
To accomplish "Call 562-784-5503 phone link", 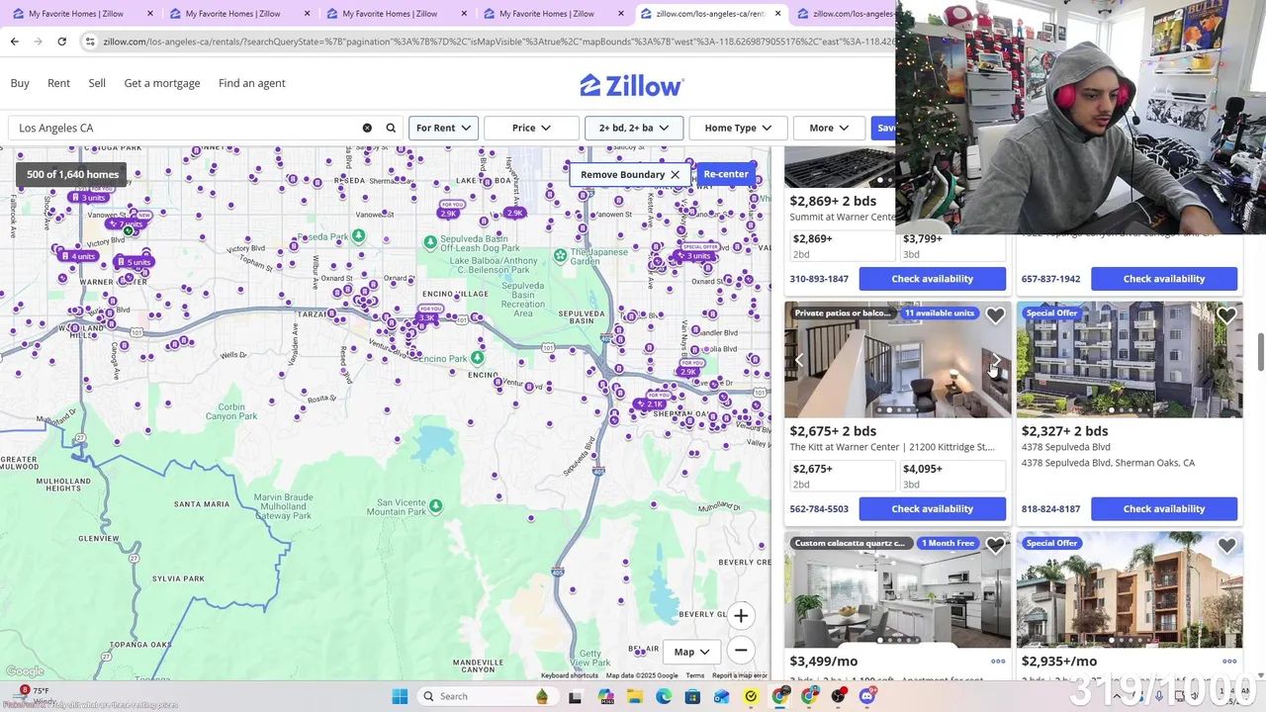I will click(x=819, y=509).
